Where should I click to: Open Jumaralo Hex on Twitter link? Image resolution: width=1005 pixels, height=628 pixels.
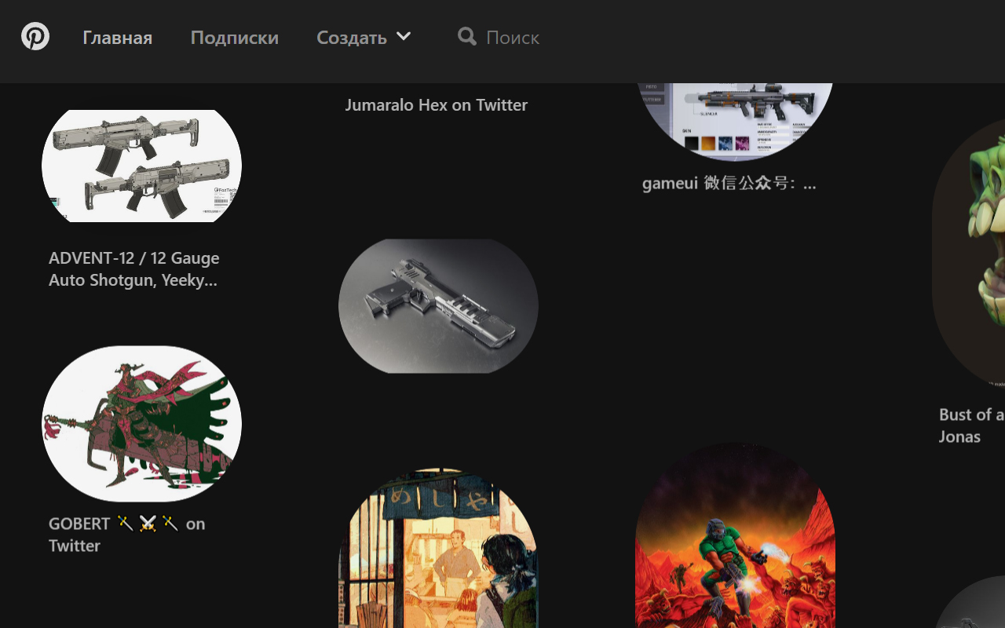(437, 105)
